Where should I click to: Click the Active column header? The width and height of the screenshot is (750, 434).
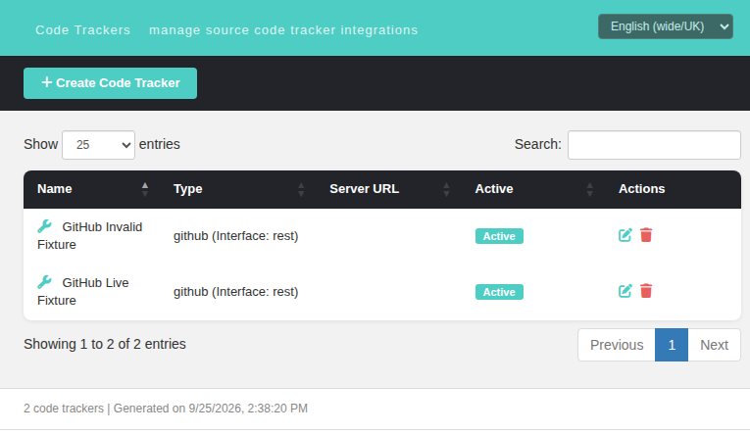(x=532, y=189)
